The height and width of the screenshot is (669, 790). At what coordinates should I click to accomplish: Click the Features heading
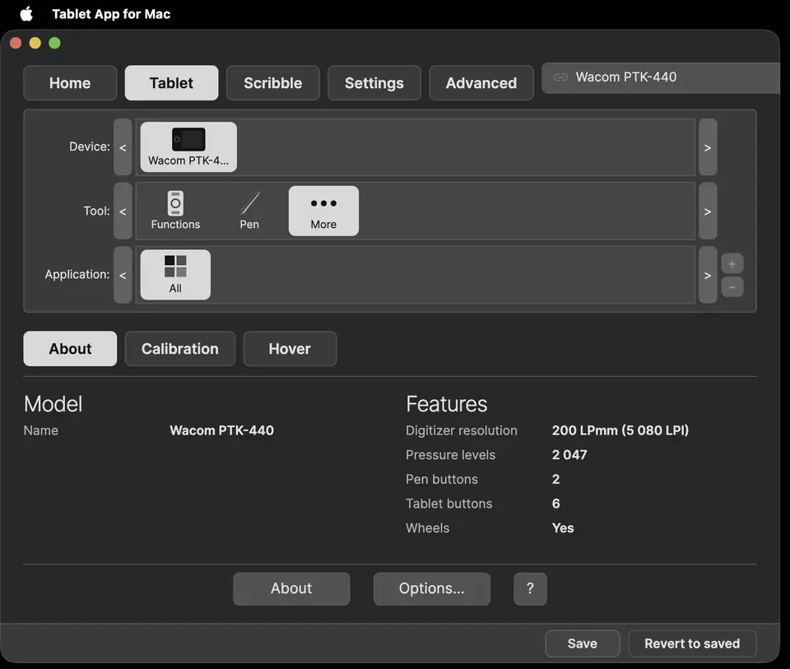446,404
